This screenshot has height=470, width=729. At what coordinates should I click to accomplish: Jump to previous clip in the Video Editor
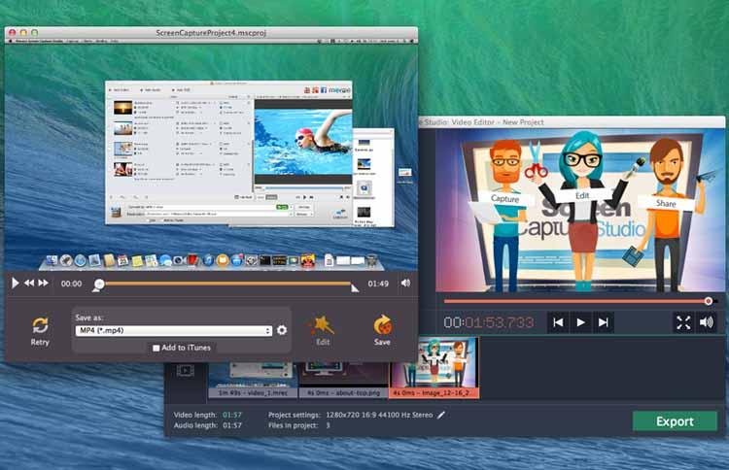(558, 322)
